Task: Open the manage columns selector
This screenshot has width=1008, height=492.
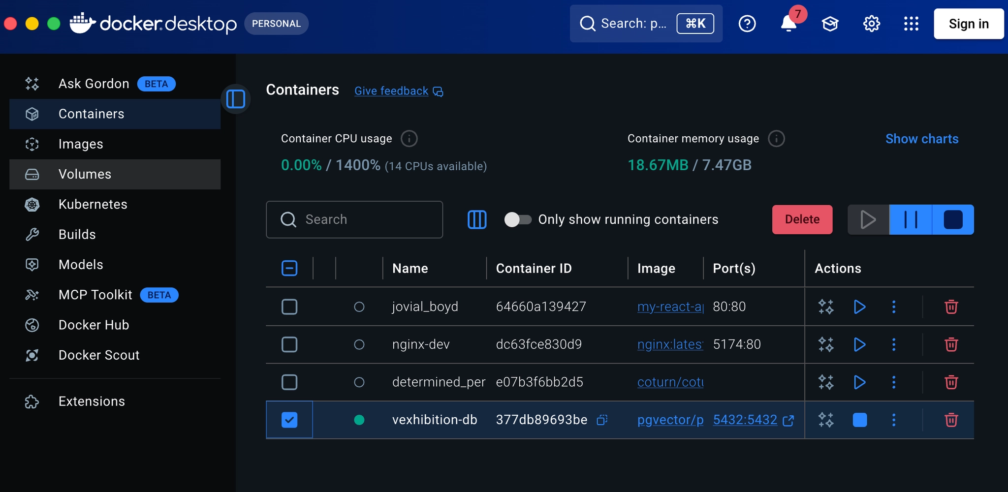Action: pyautogui.click(x=476, y=219)
